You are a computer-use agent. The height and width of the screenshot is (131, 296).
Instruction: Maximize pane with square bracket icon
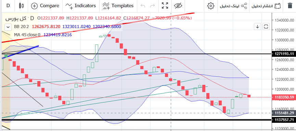pos(266,27)
